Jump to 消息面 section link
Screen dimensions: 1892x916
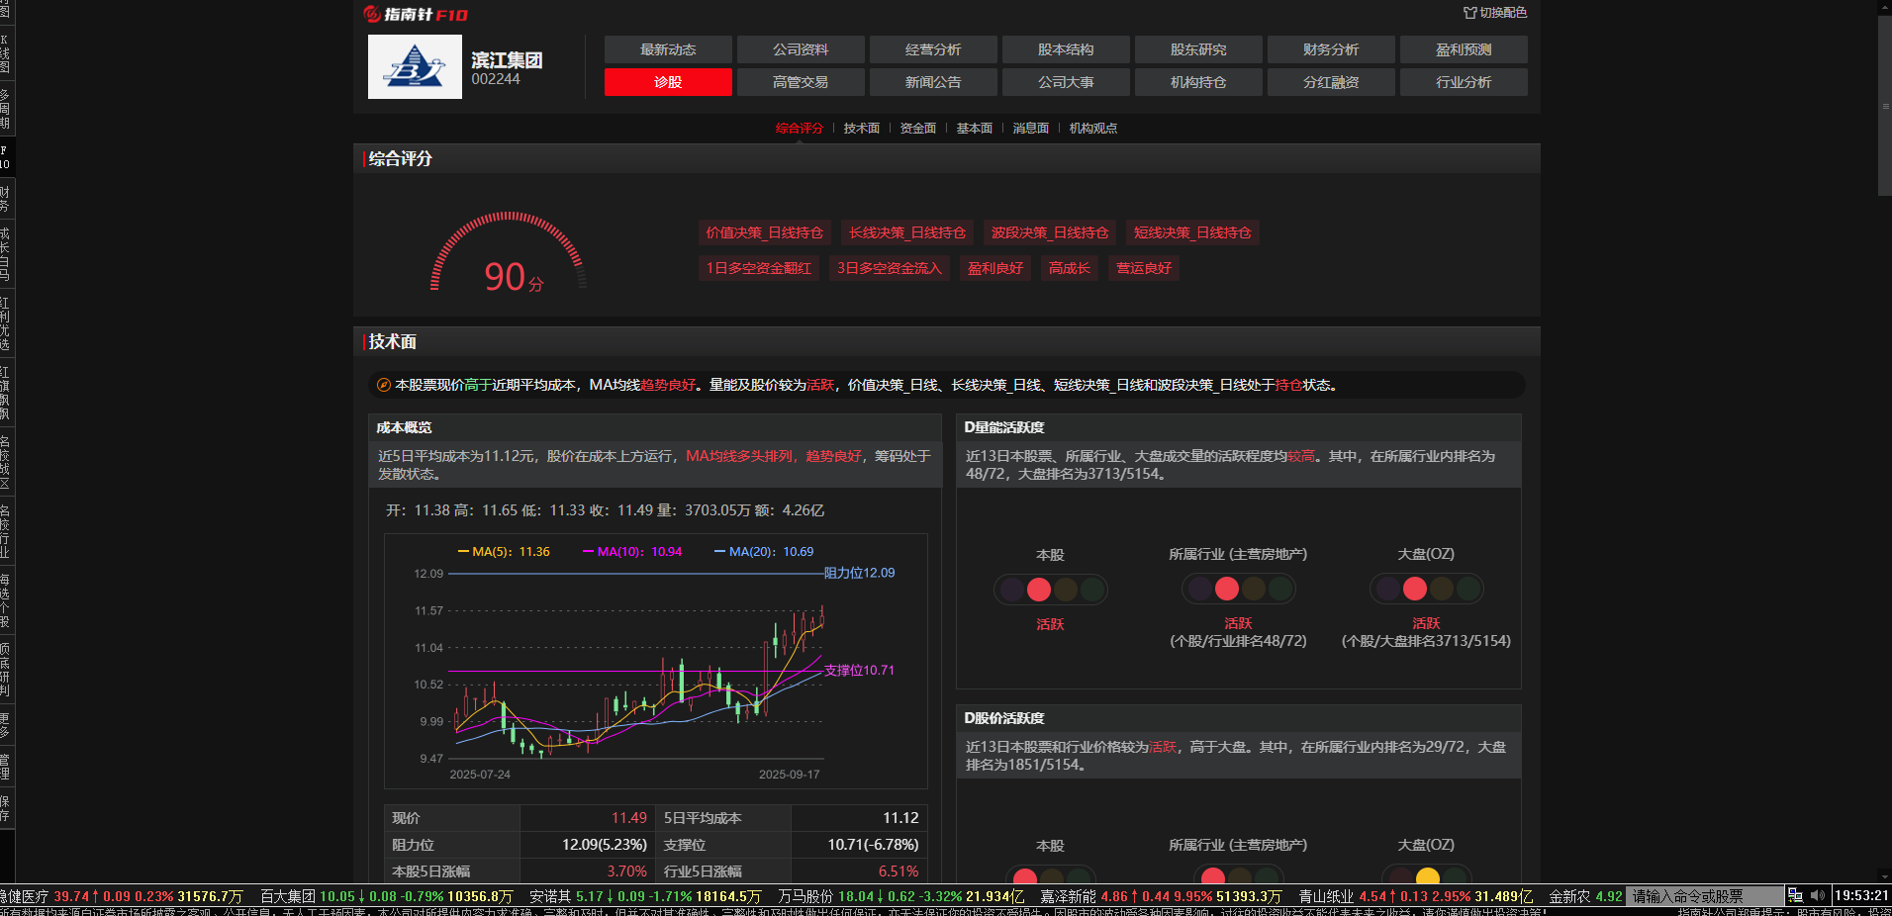pyautogui.click(x=1031, y=129)
